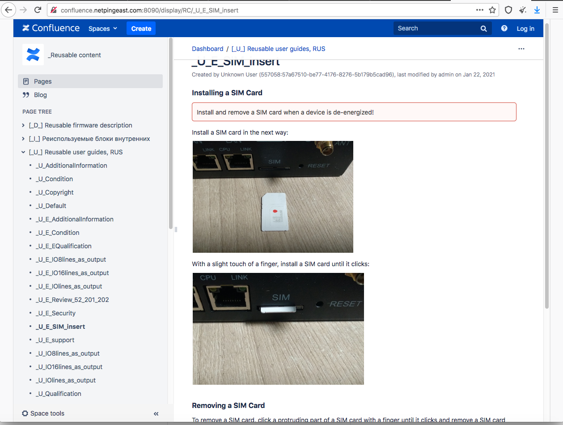Click the Confluence logo in header
The height and width of the screenshot is (425, 563).
51,28
